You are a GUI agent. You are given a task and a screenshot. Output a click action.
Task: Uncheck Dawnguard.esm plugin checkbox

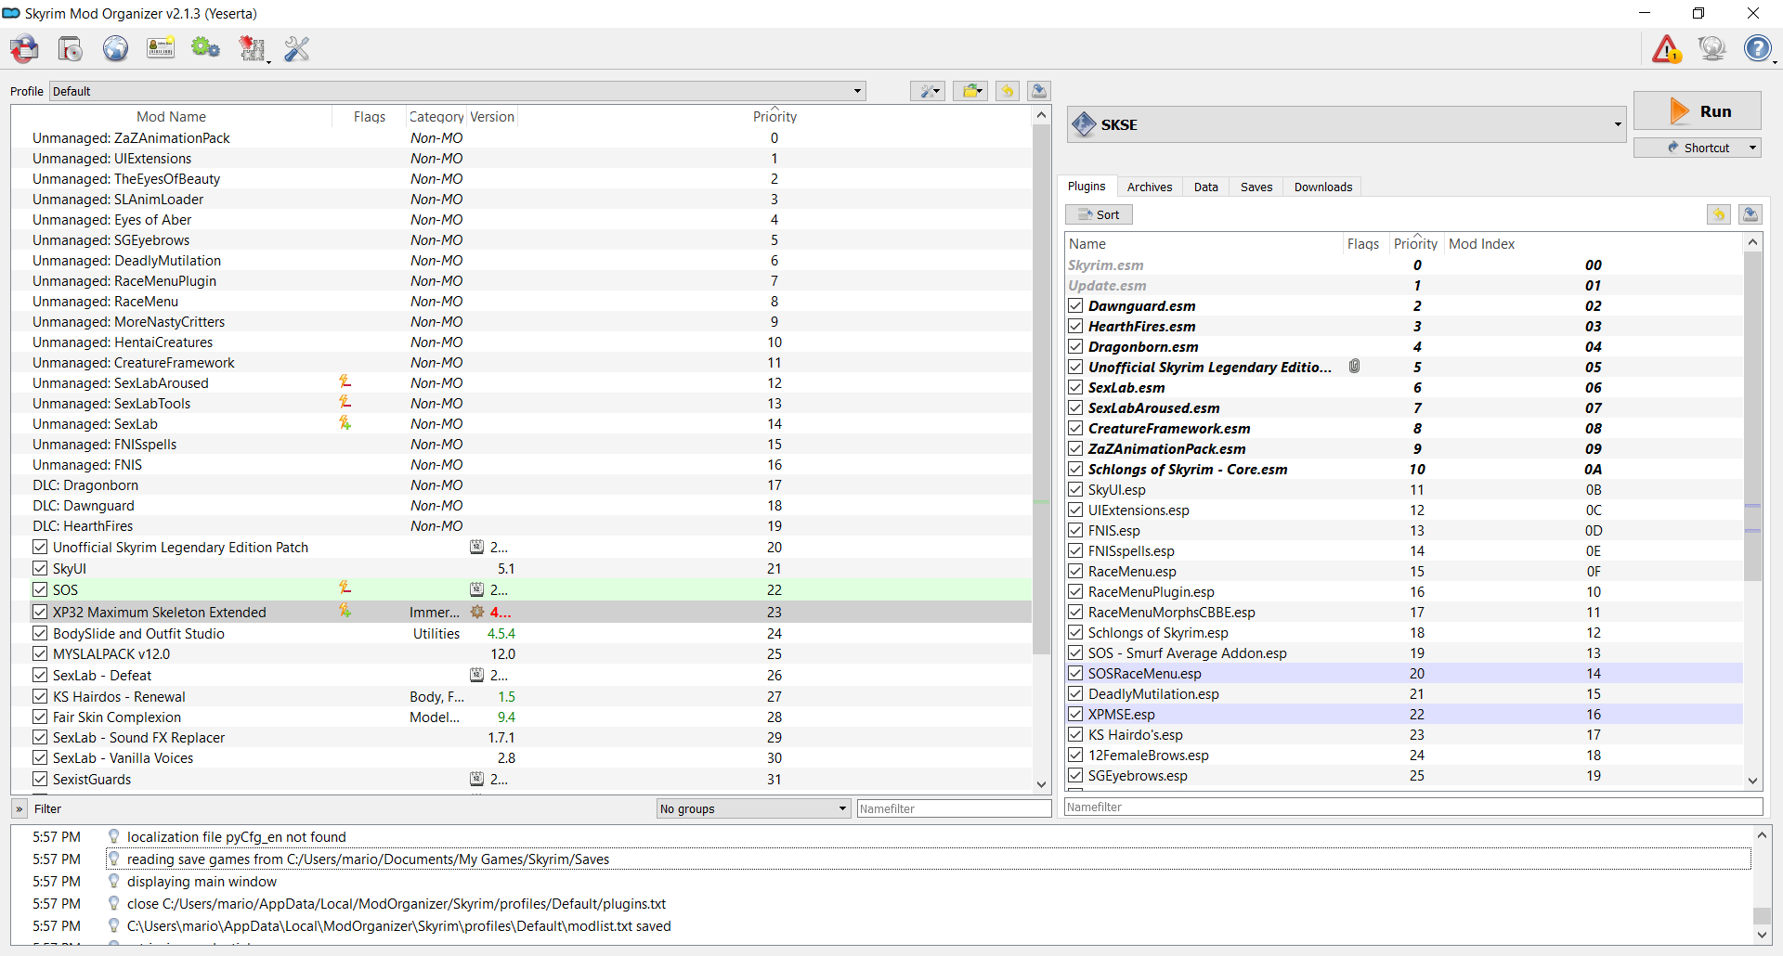(x=1075, y=305)
